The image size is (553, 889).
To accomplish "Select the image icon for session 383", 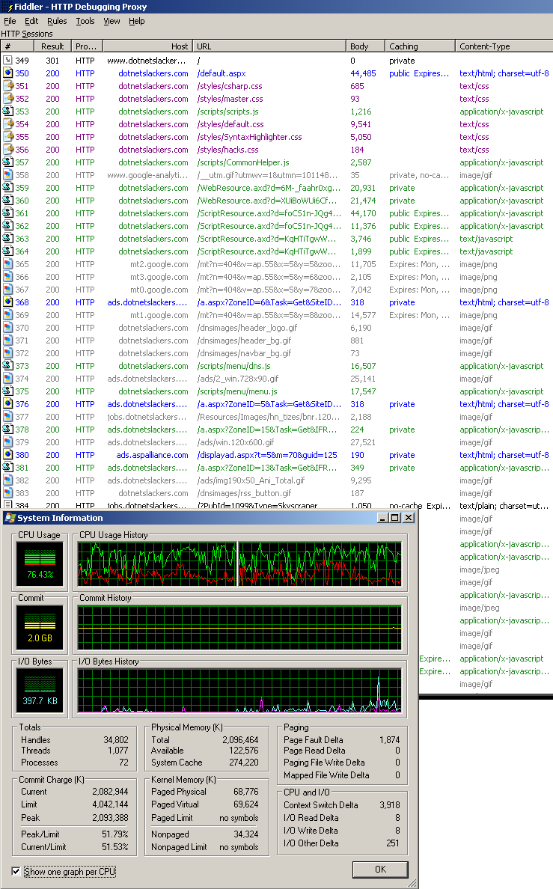I will pos(7,492).
